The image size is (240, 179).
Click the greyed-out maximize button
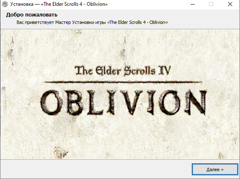tap(211, 4)
